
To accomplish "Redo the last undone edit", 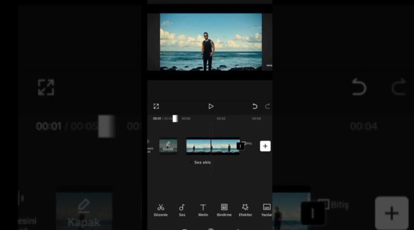I will tap(268, 106).
